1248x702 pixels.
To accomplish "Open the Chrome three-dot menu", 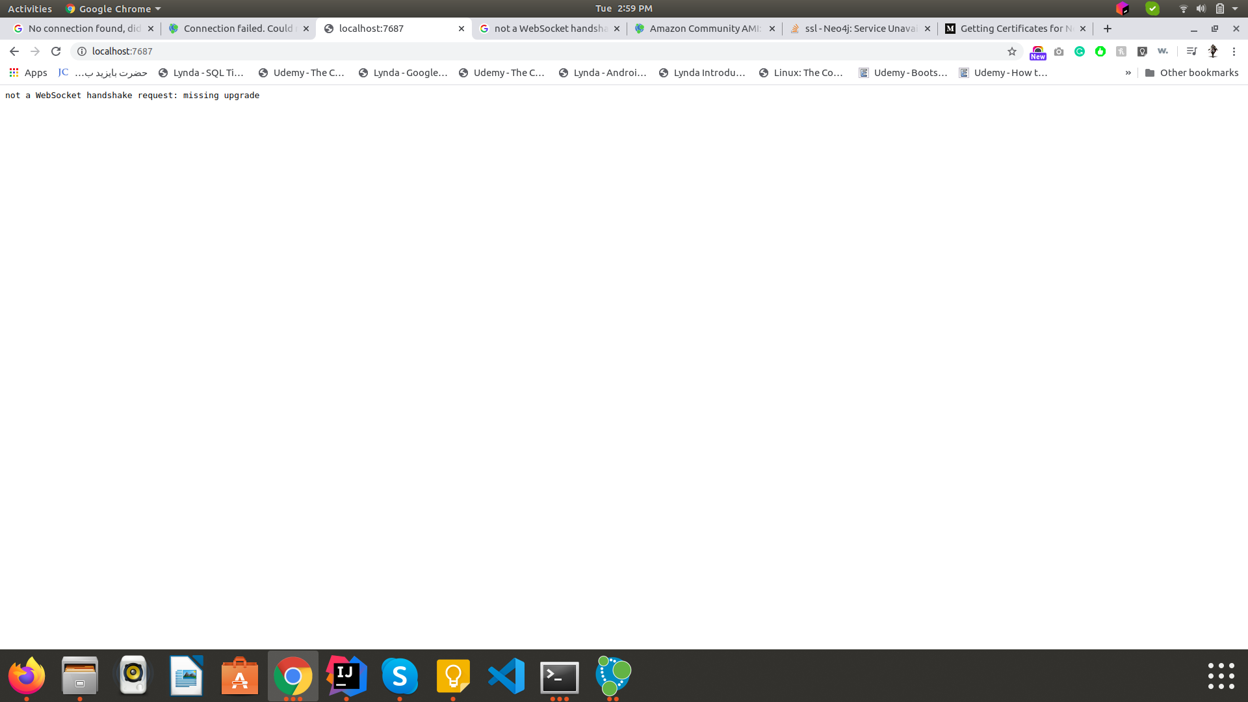I will tap(1234, 51).
